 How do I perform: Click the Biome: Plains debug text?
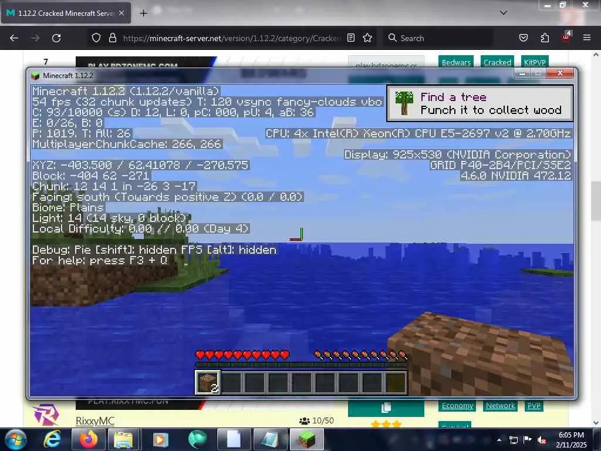click(68, 208)
